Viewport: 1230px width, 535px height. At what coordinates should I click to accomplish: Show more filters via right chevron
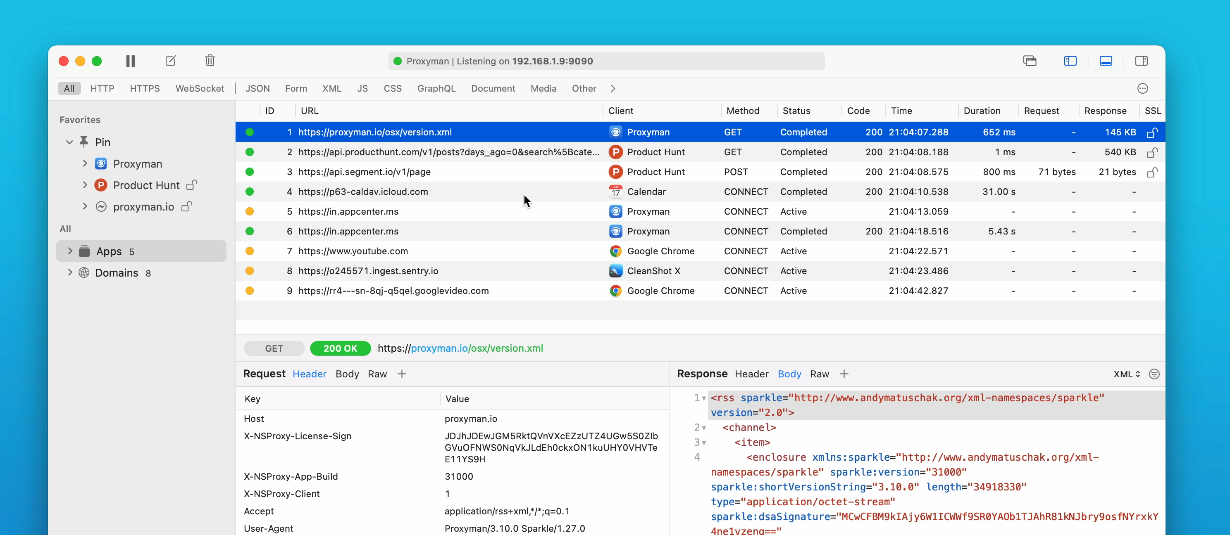click(613, 89)
